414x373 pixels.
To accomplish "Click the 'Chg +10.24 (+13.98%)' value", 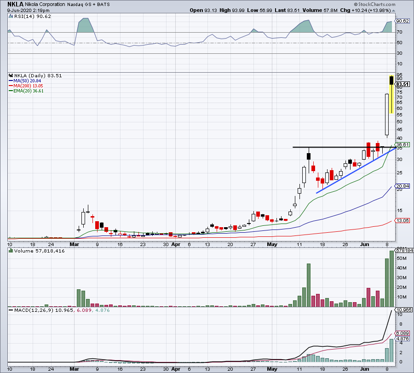I will pyautogui.click(x=365, y=10).
